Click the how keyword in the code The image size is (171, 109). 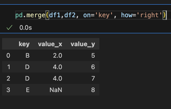[127, 15]
